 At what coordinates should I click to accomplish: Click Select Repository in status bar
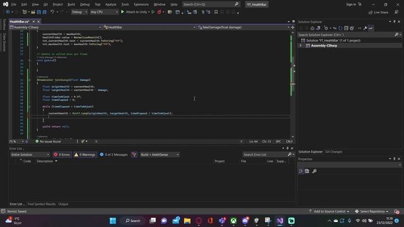pyautogui.click(x=372, y=211)
